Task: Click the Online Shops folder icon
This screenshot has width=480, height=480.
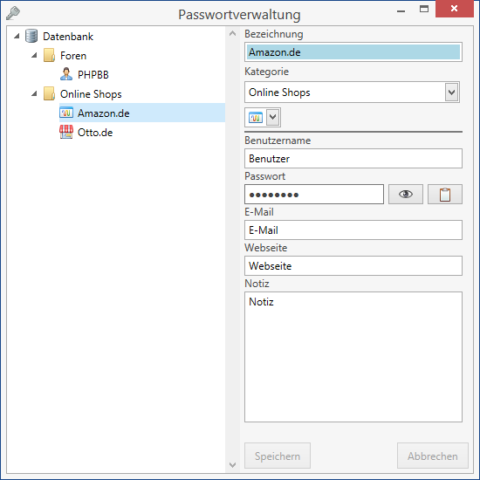Action: [49, 93]
